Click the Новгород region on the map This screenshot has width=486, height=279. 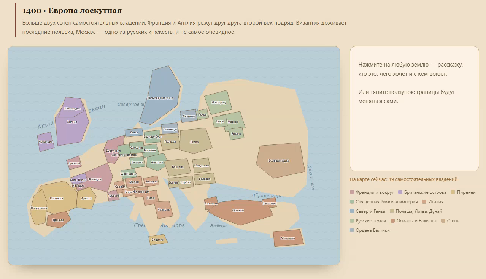coord(218,102)
